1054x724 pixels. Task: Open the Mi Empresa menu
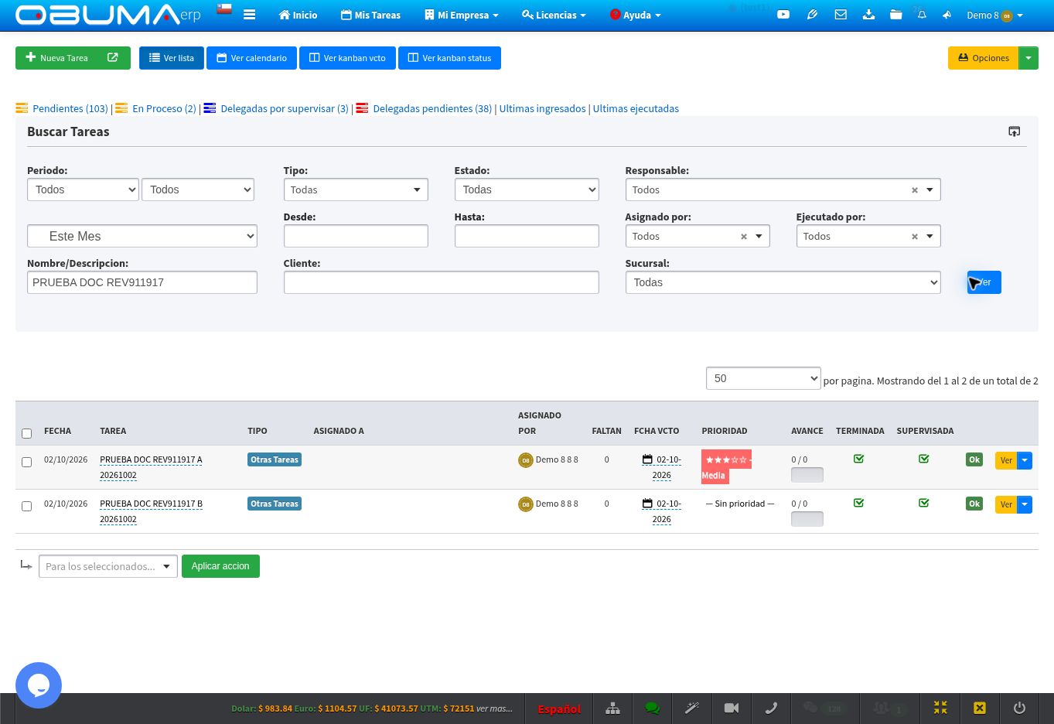461,15
